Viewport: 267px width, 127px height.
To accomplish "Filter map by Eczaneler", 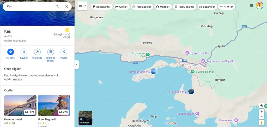I will (x=207, y=7).
